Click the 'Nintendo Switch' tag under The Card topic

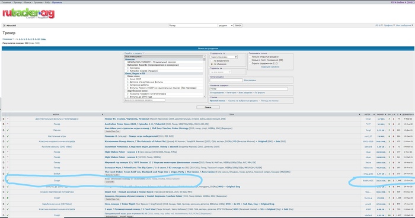pyautogui.click(x=113, y=175)
